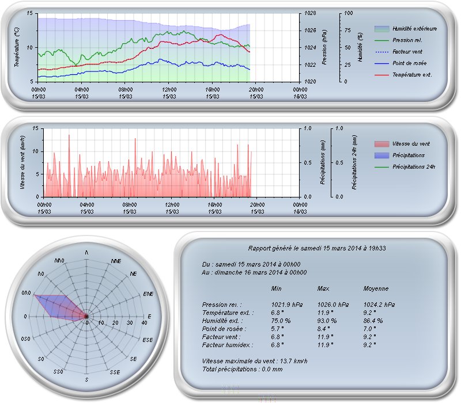The image size is (461, 403).
Task: Select the Facteur vent legend label
Action: tap(407, 52)
